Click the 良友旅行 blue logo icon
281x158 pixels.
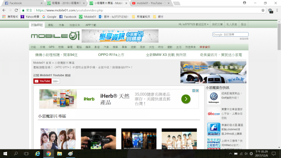[x=213, y=129]
